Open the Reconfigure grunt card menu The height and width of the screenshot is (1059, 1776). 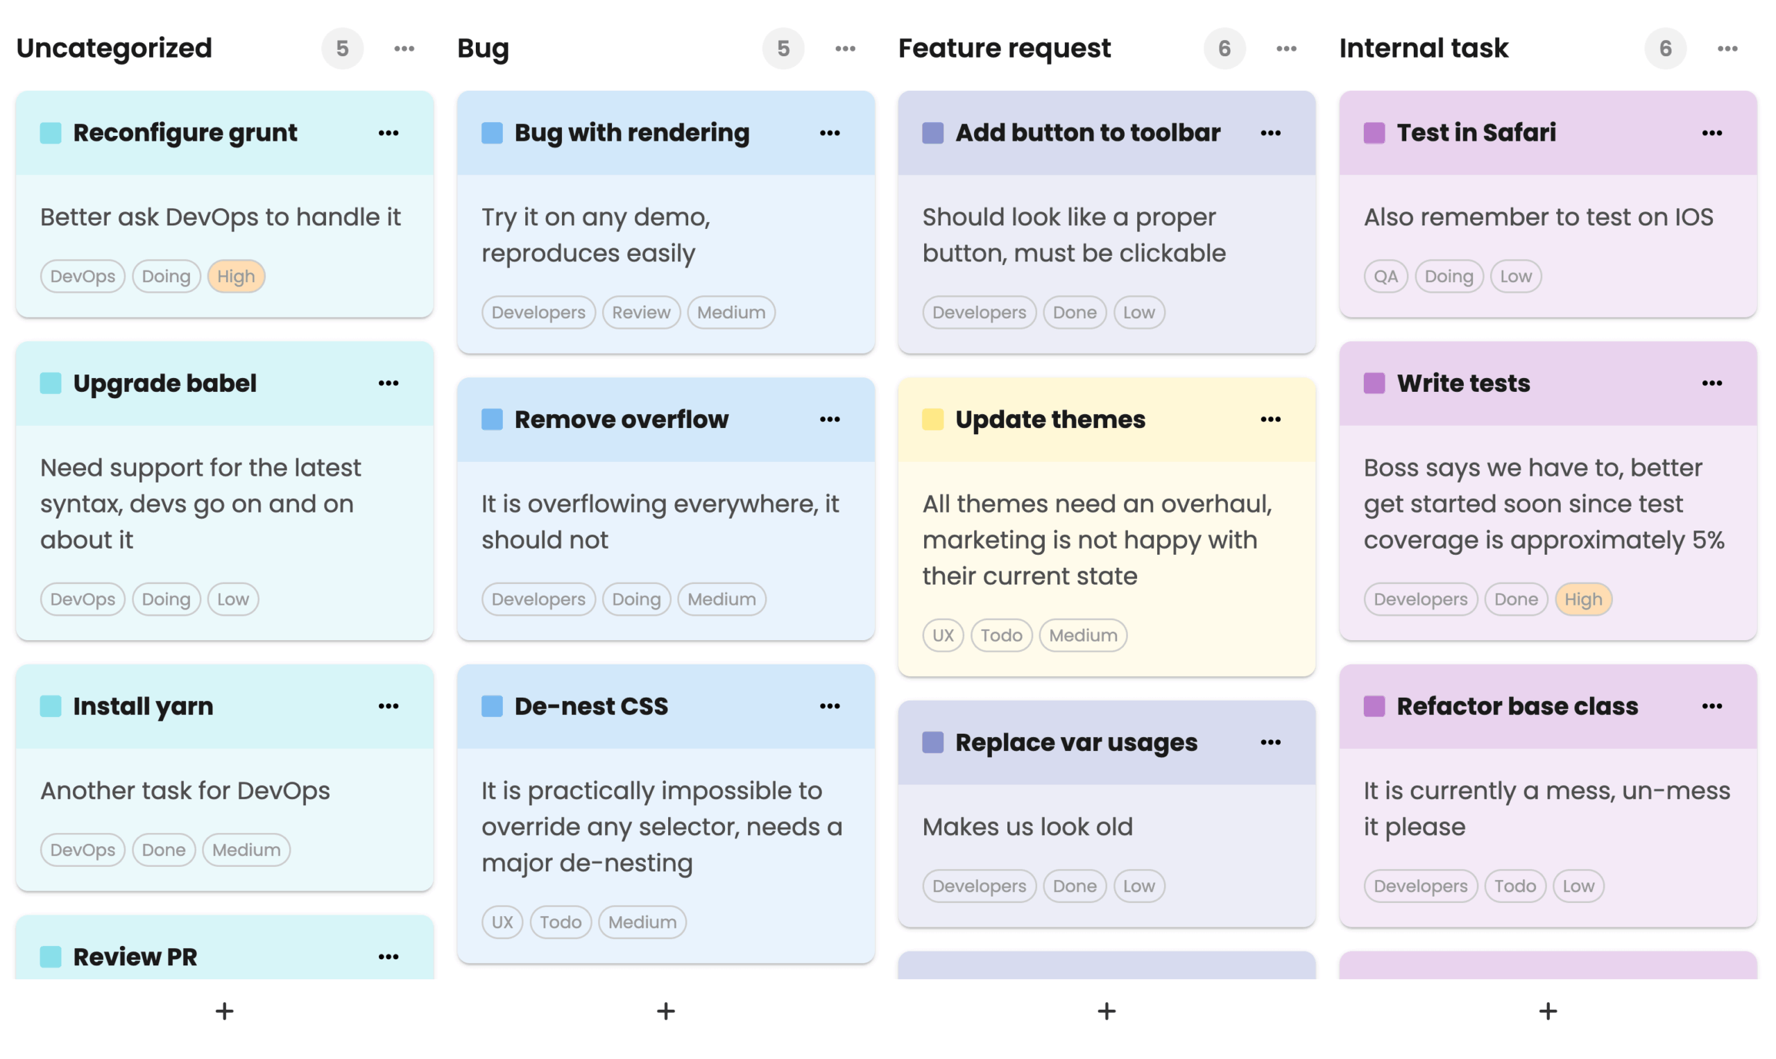pyautogui.click(x=389, y=132)
